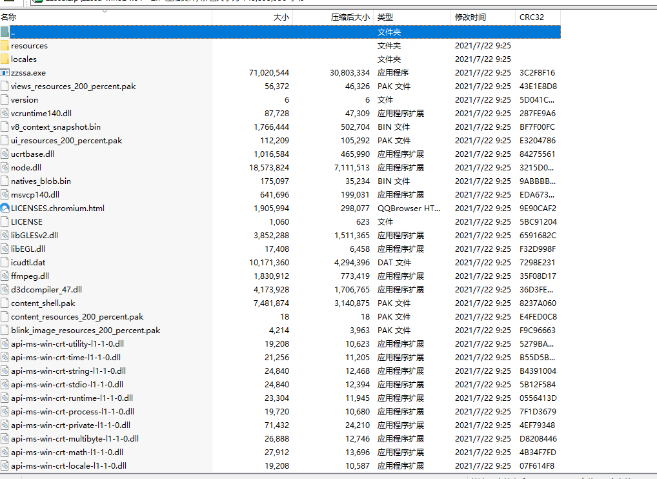Sort files by the 名称 column header
This screenshot has height=479, width=657.
tap(9, 17)
